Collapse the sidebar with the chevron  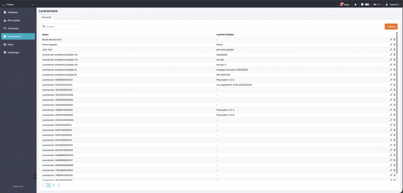(35, 176)
